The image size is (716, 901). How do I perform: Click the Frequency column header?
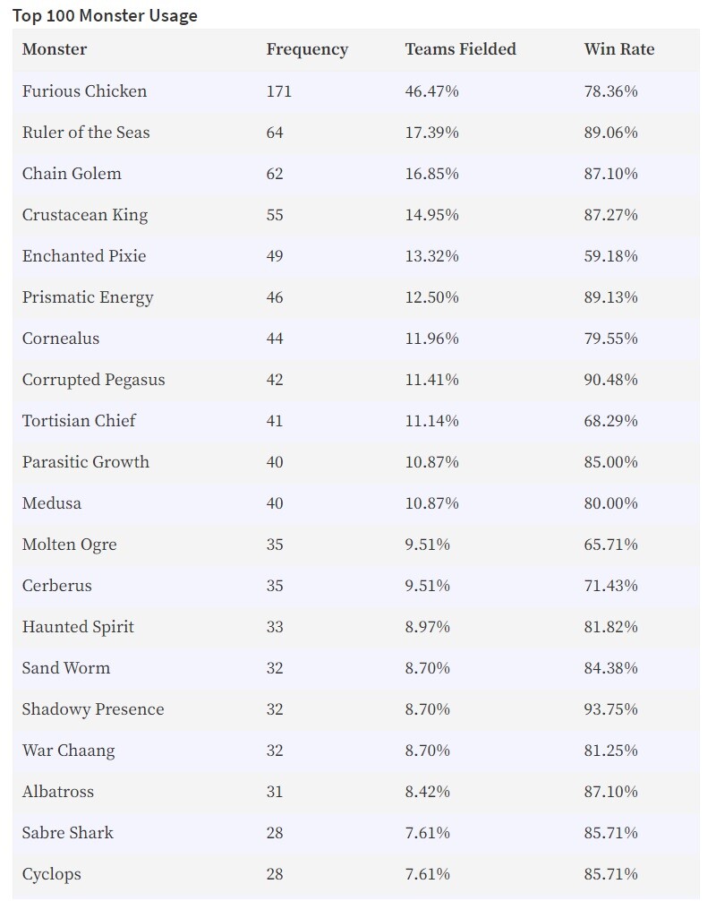(x=307, y=50)
